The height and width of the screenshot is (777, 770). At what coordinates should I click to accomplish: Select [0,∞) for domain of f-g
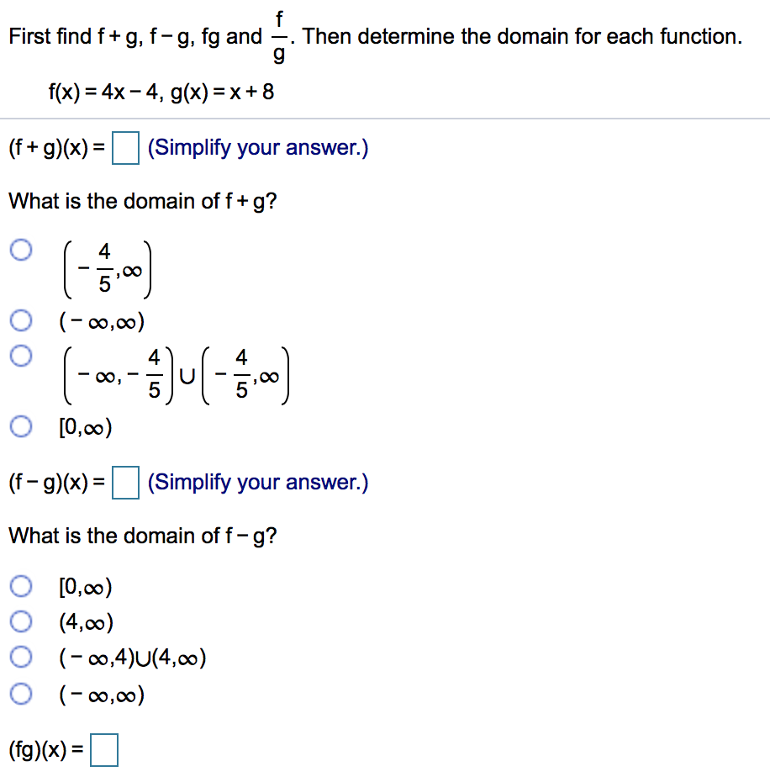pos(20,586)
